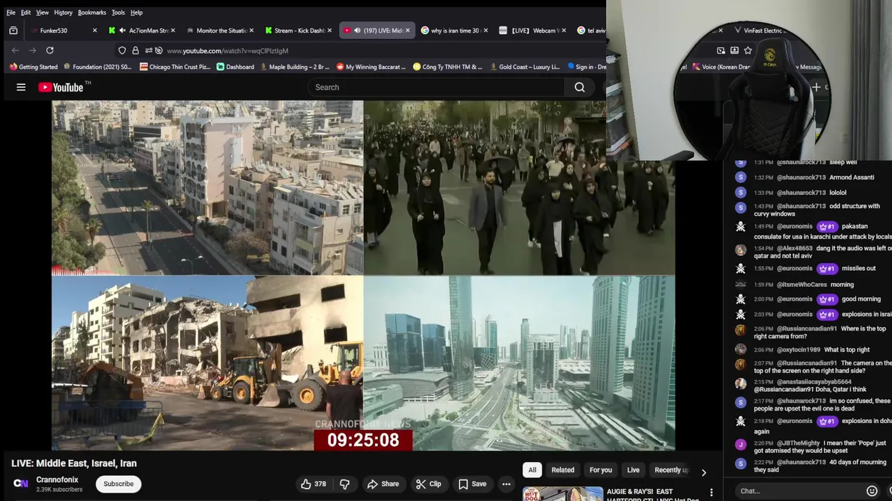Select the All filter chip
892x501 pixels.
pyautogui.click(x=532, y=470)
